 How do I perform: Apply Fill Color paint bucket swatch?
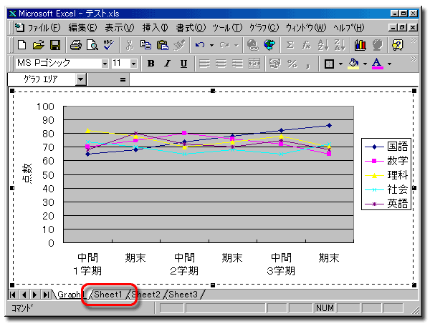point(353,64)
